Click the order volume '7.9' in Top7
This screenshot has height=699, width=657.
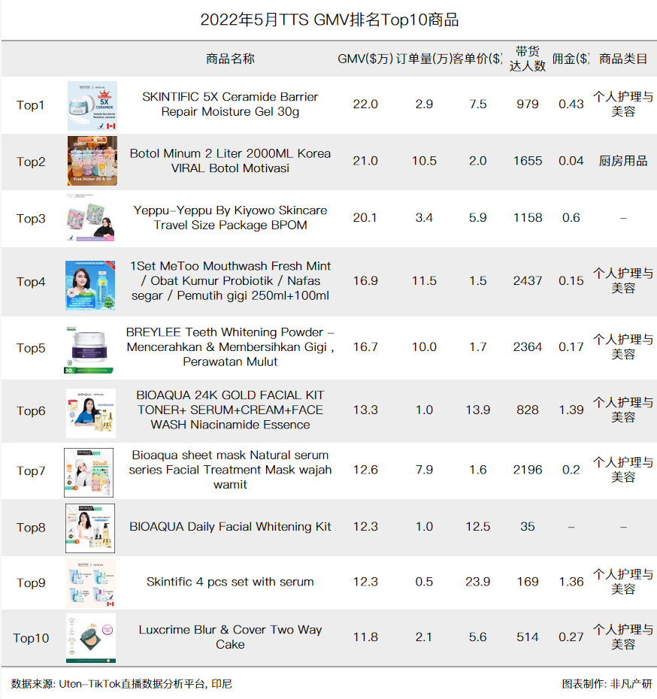click(x=424, y=470)
